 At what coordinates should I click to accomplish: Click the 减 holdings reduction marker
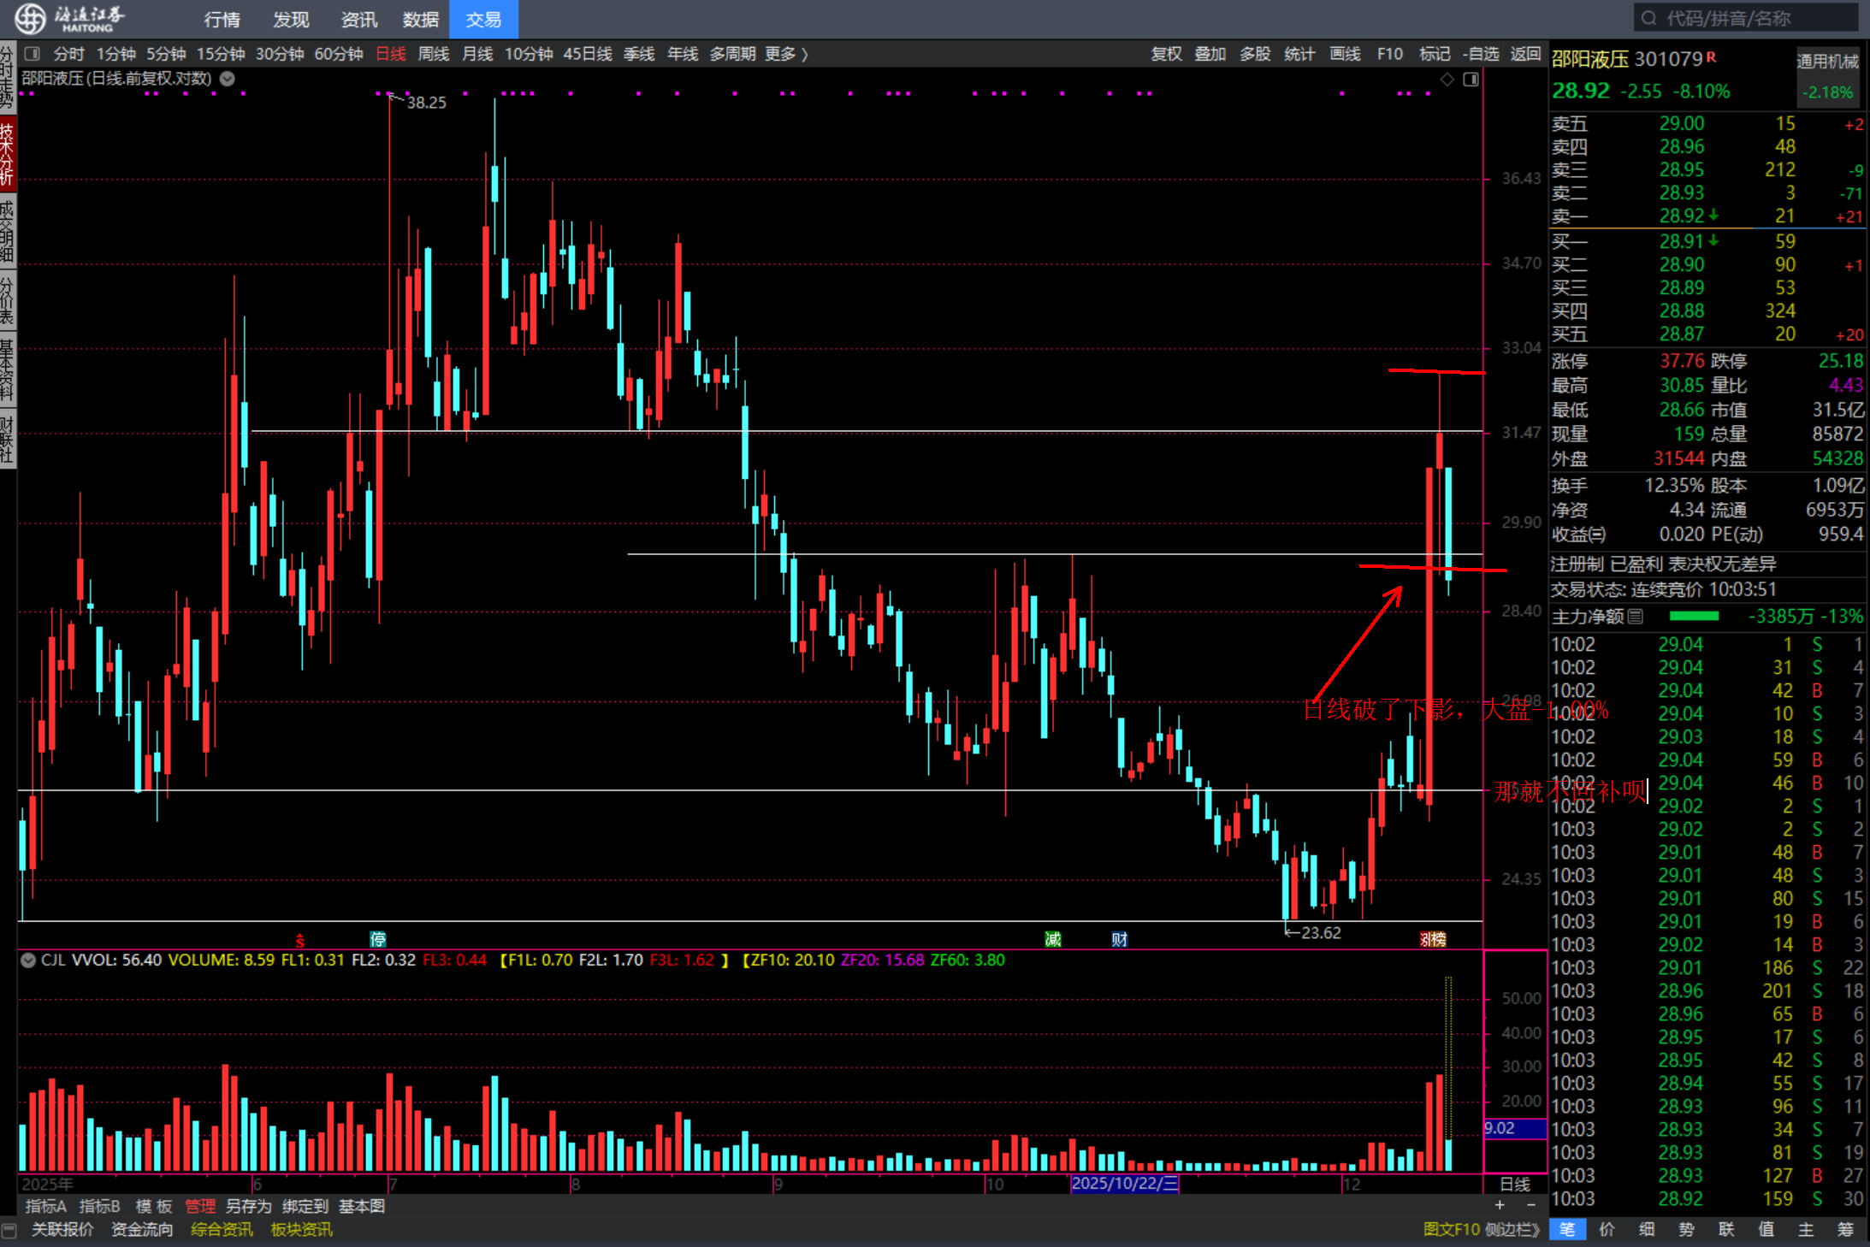coord(1053,939)
